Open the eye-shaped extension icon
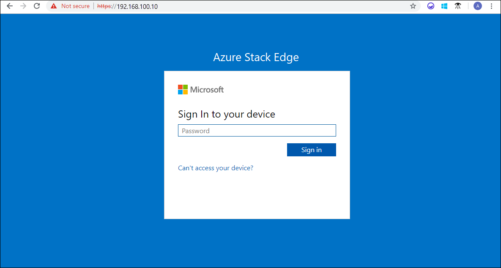The width and height of the screenshot is (501, 268). point(457,6)
